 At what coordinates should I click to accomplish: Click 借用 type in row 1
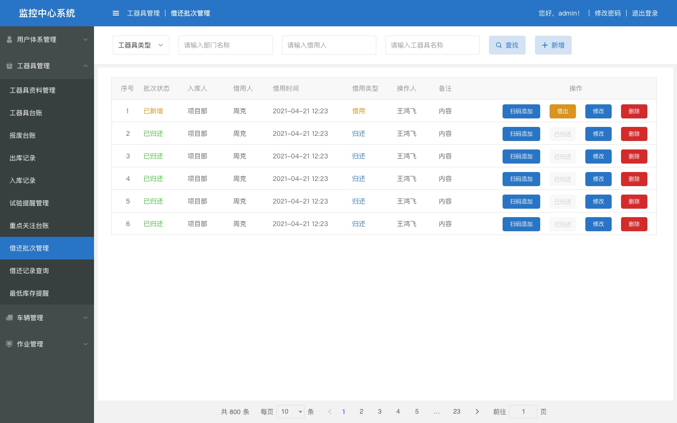(x=359, y=111)
